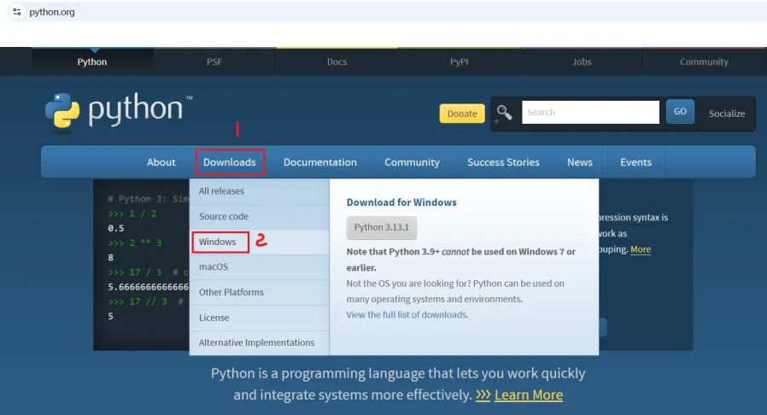767x415 pixels.
Task: Open the News navigation menu
Action: 580,162
